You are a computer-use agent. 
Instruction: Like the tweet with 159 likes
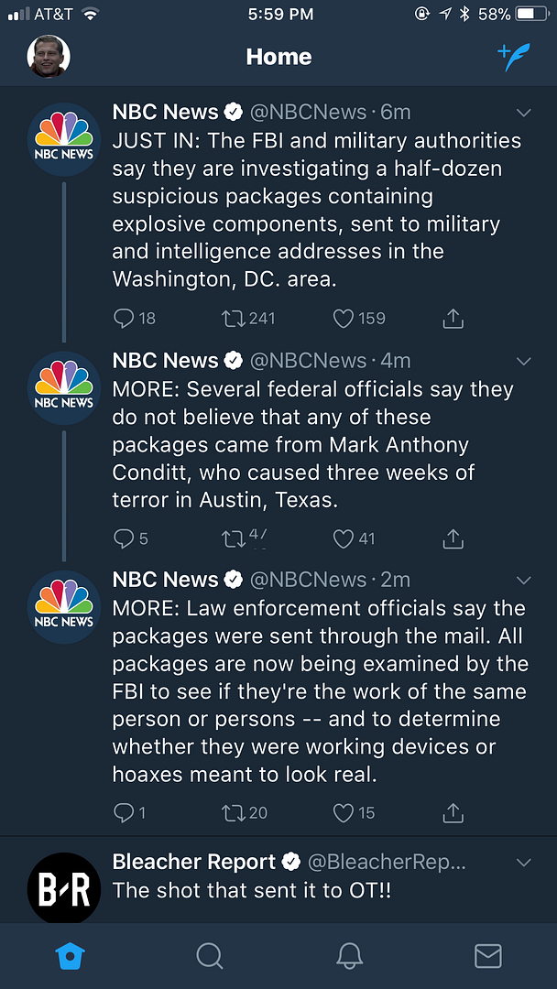point(344,319)
